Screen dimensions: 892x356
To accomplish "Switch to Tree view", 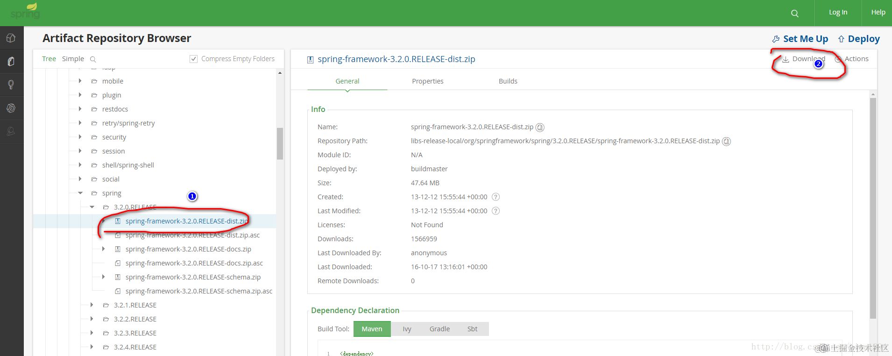I will pyautogui.click(x=49, y=59).
